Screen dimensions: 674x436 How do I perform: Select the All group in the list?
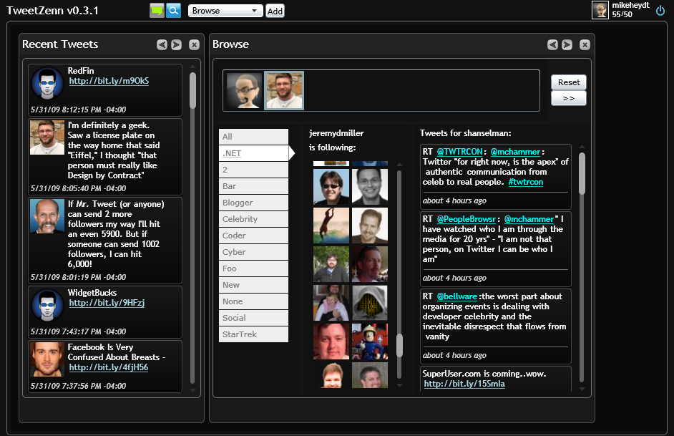click(x=253, y=137)
